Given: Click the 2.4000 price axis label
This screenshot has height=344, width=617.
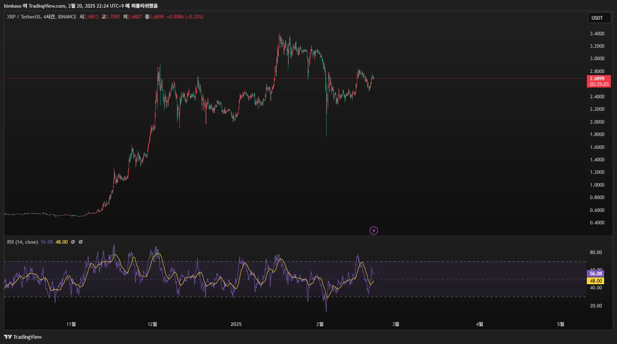Looking at the screenshot, I should [x=597, y=97].
